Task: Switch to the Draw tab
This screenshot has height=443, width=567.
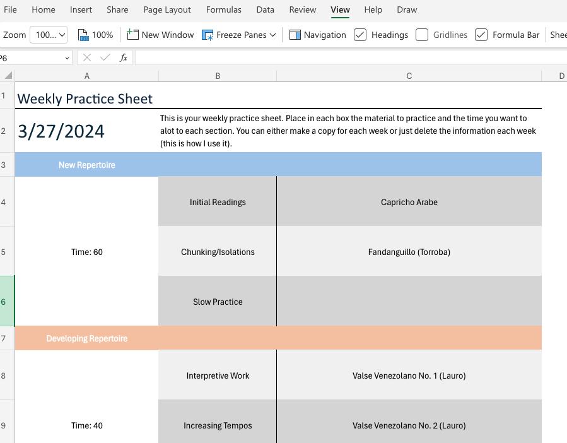Action: (407, 9)
